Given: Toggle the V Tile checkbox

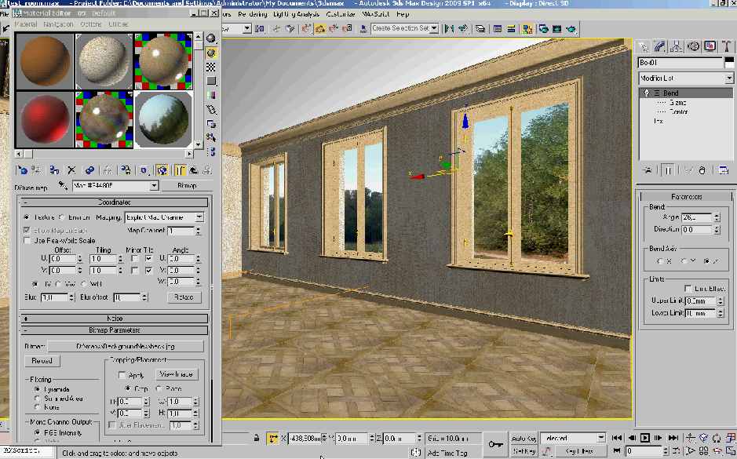Looking at the screenshot, I should click(x=149, y=270).
